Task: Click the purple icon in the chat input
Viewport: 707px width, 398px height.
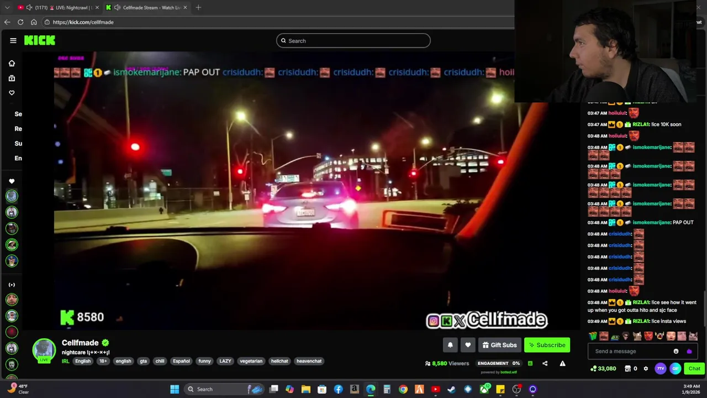Action: (689, 351)
